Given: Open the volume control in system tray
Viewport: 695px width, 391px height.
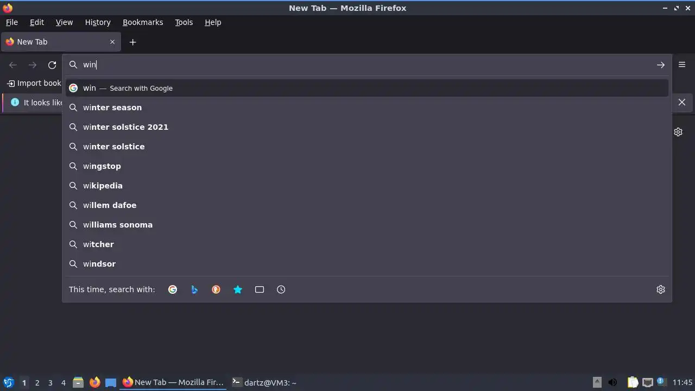Looking at the screenshot, I should pos(612,382).
